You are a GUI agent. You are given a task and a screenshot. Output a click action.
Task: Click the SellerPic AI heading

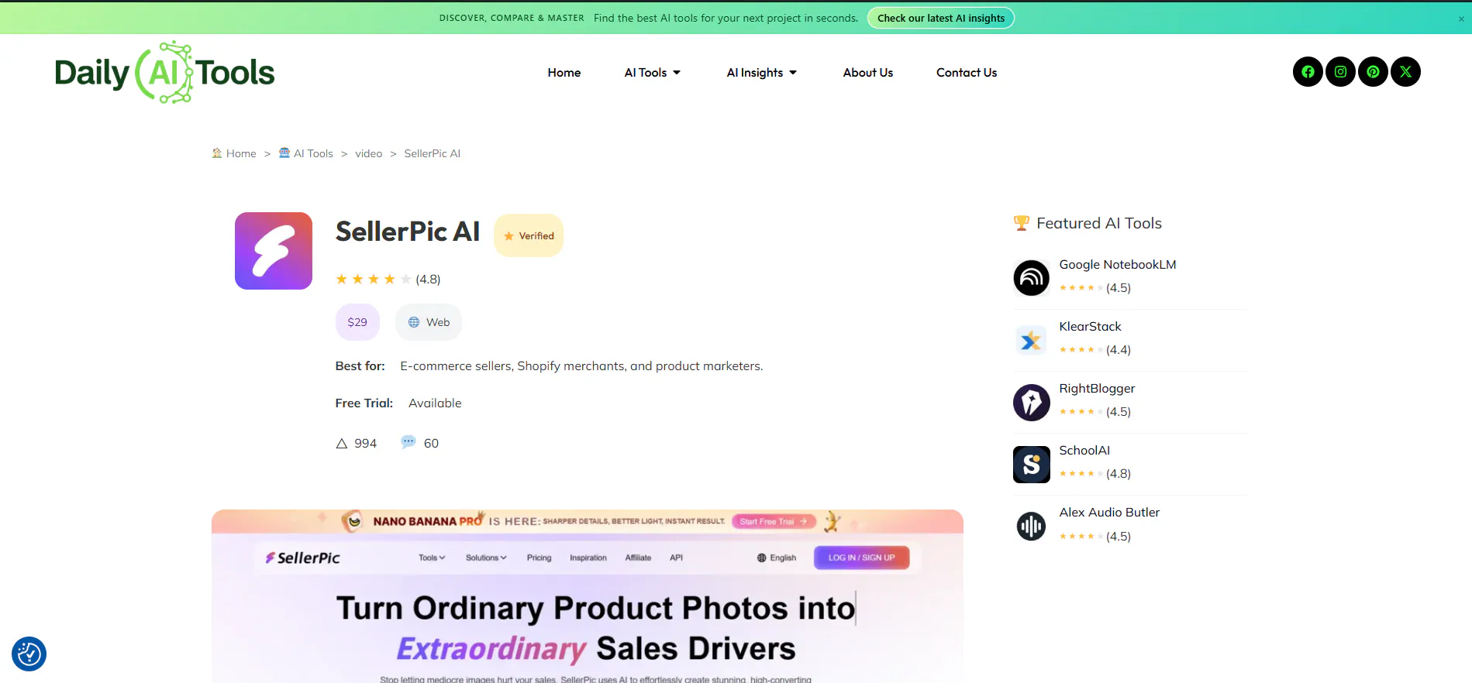point(408,232)
